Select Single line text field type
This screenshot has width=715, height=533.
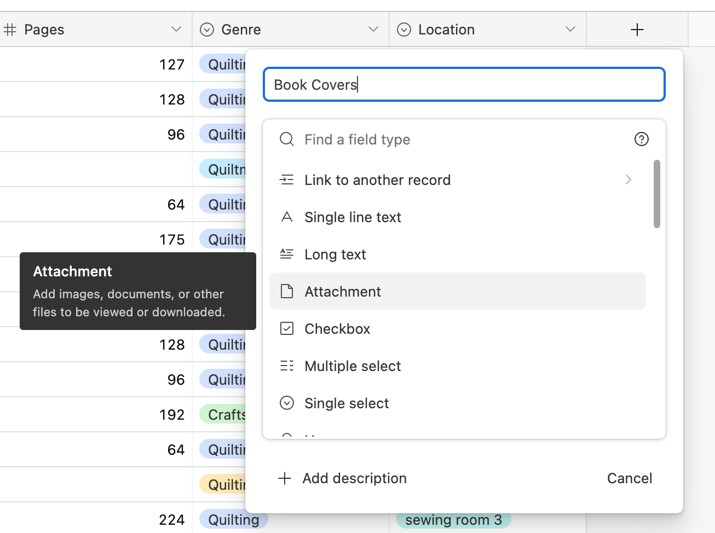[x=353, y=217]
